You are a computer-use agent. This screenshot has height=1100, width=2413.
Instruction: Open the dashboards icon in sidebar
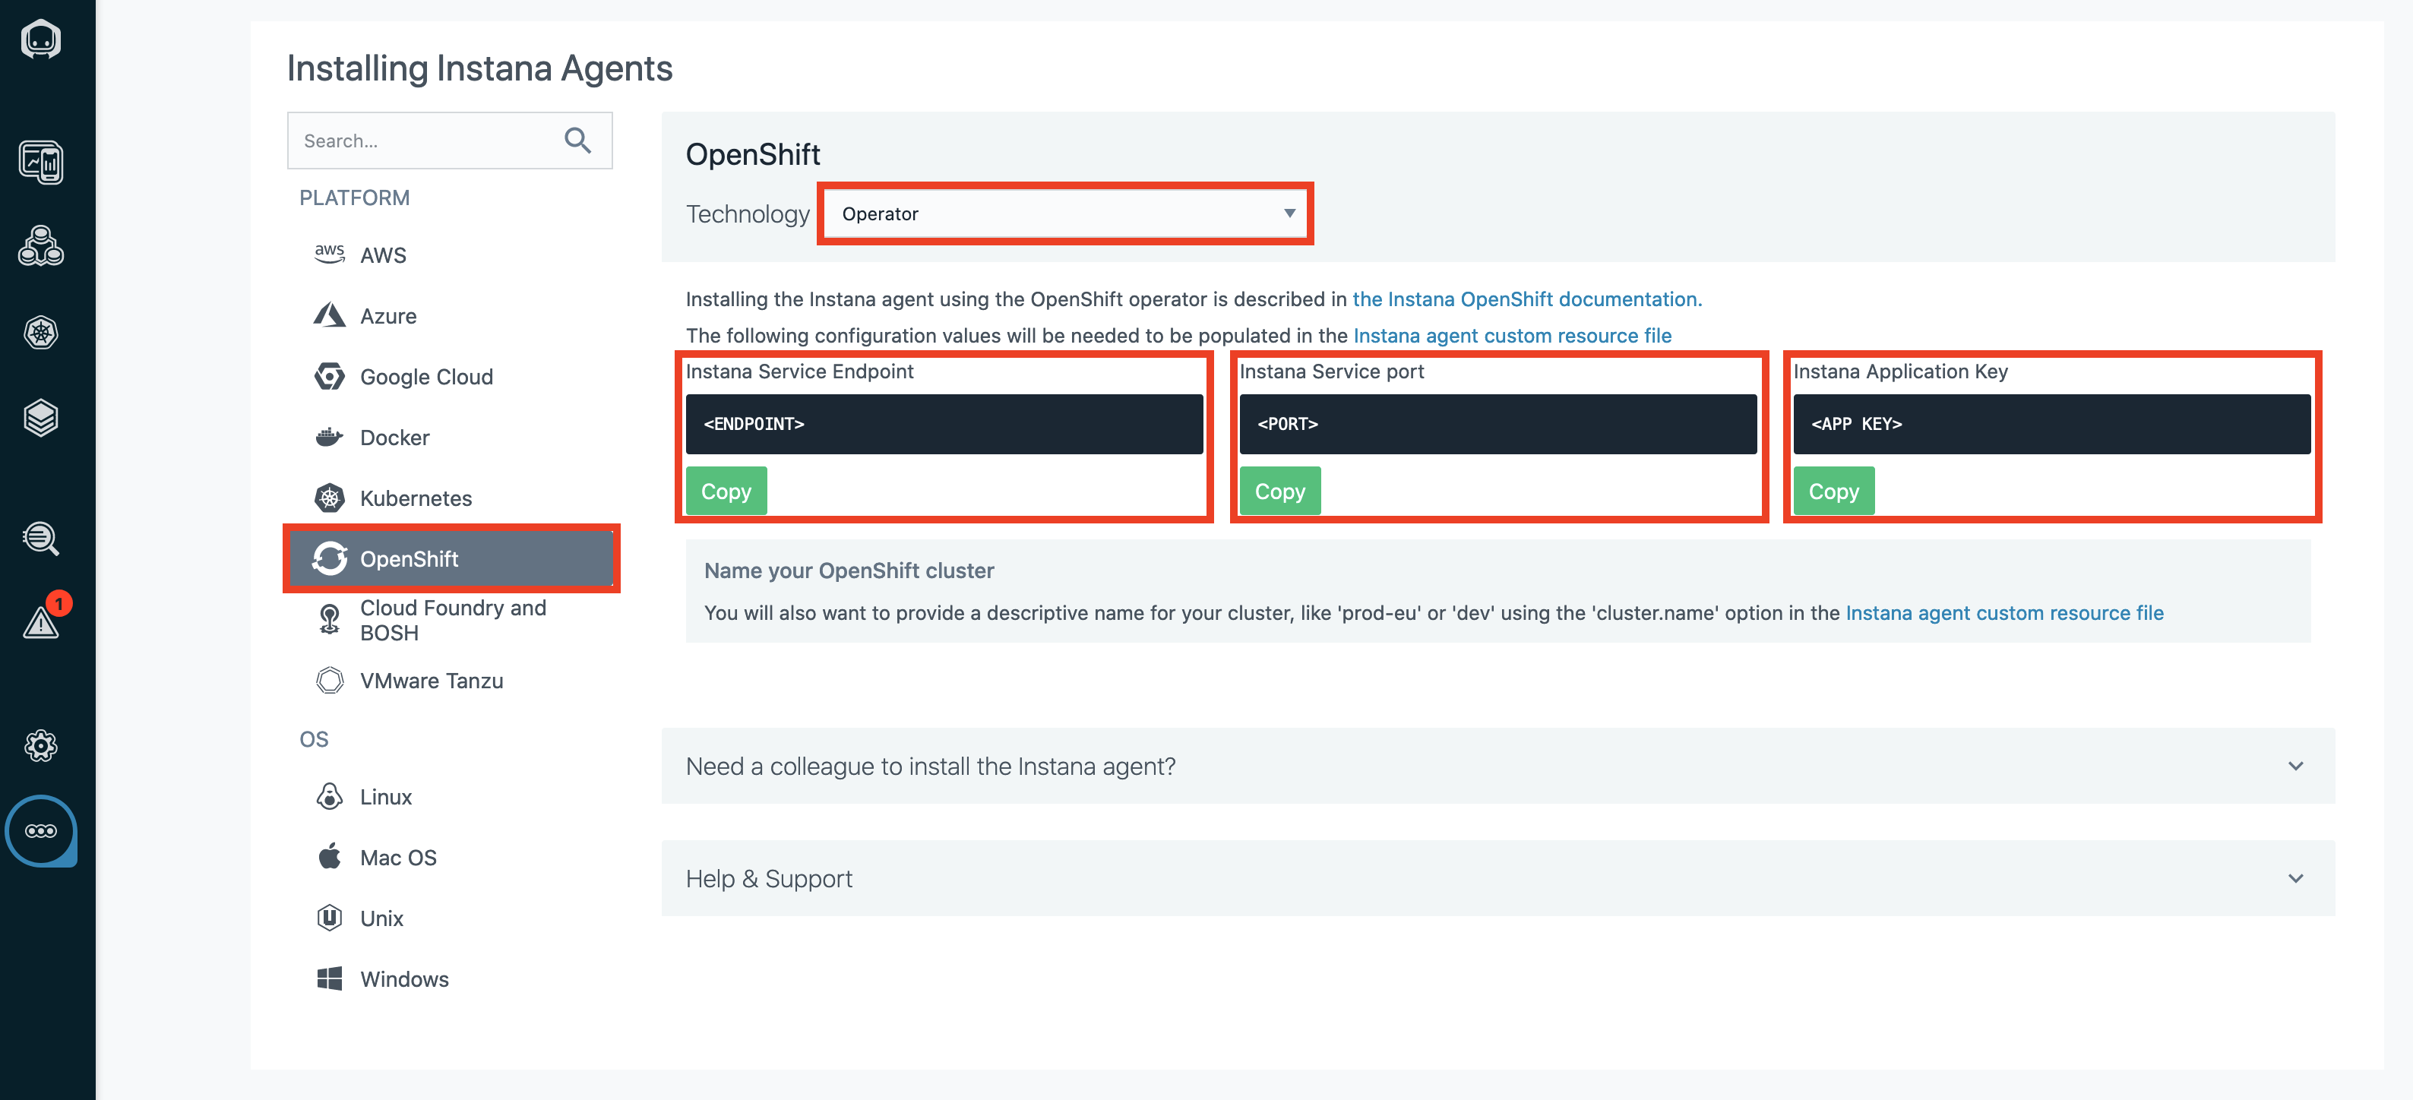click(x=40, y=163)
